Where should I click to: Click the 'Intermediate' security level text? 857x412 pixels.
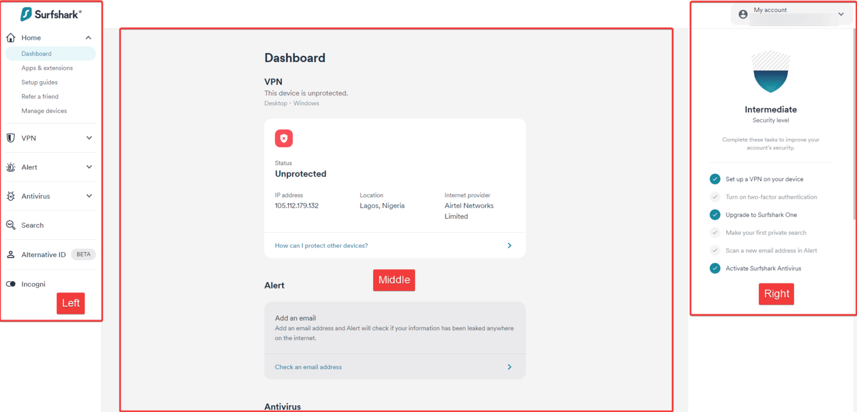pos(771,109)
